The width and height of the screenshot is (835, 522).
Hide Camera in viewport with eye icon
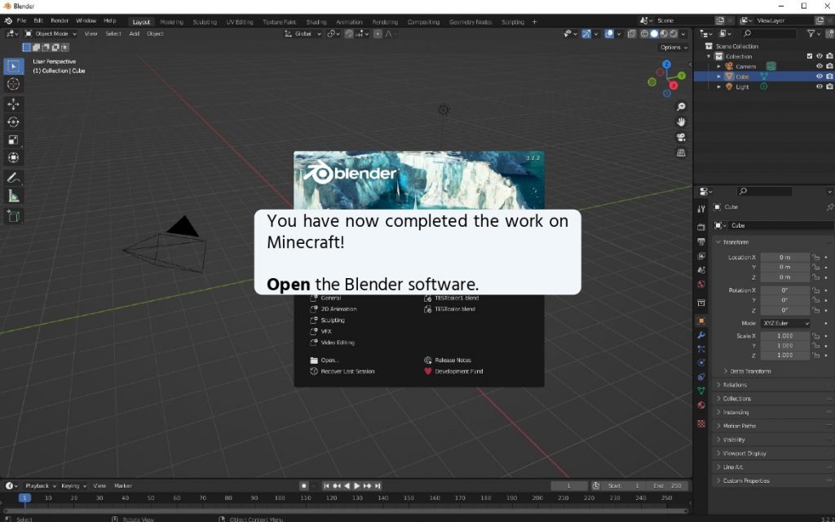819,67
